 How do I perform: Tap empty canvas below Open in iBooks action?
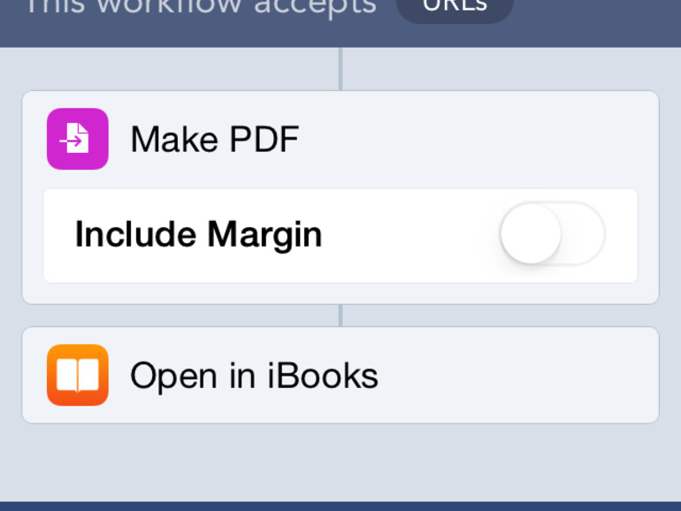(340, 461)
